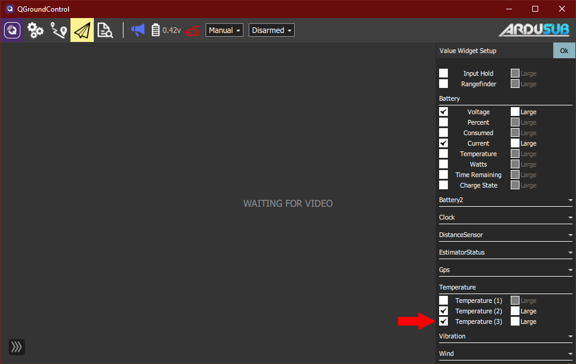This screenshot has width=576, height=364.
Task: Select the Fly view paper plane icon
Action: [82, 30]
